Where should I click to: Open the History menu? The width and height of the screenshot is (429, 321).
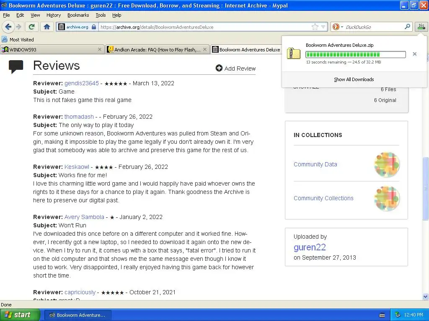54,15
